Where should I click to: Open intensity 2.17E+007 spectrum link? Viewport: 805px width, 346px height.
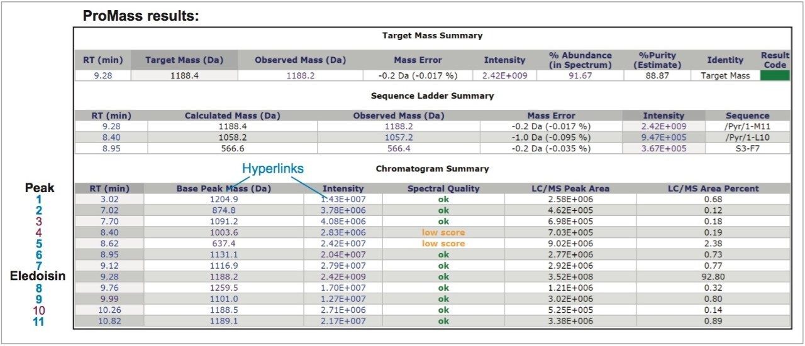pos(343,321)
